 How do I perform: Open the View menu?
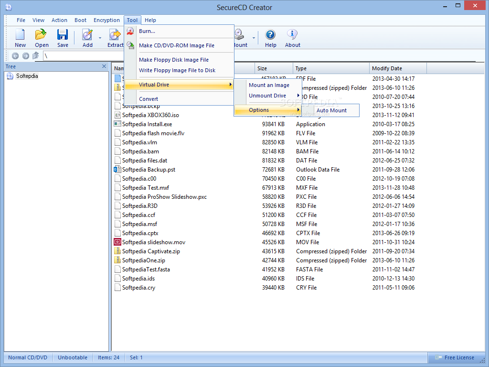(x=38, y=20)
